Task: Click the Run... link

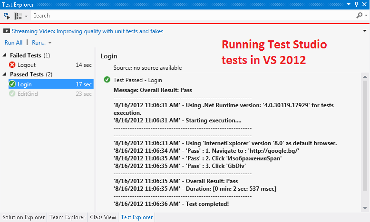Action: pos(39,43)
